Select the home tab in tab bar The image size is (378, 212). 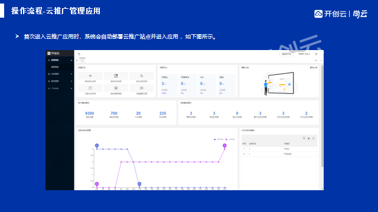point(83,60)
